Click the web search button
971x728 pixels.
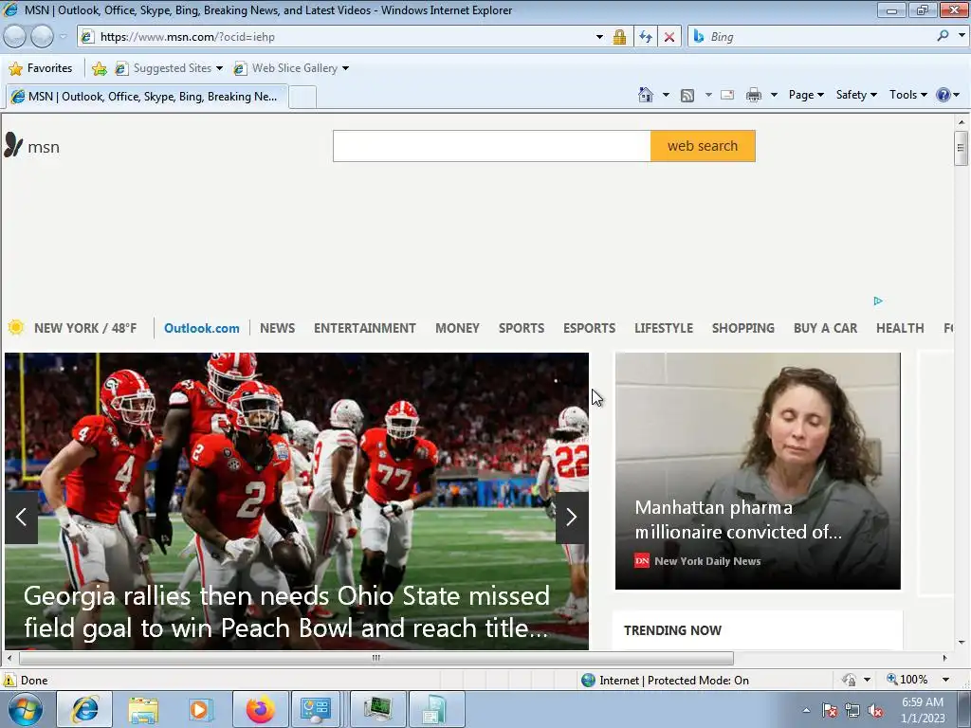(703, 146)
